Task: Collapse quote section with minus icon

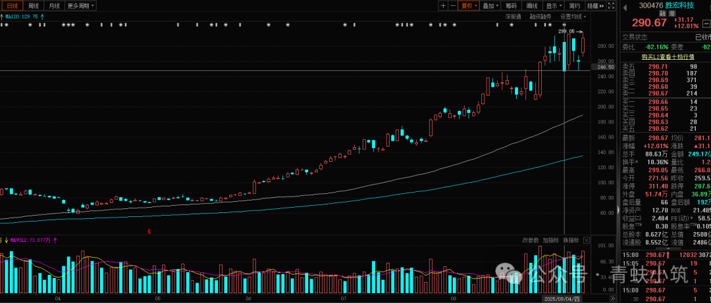Action: pyautogui.click(x=706, y=22)
